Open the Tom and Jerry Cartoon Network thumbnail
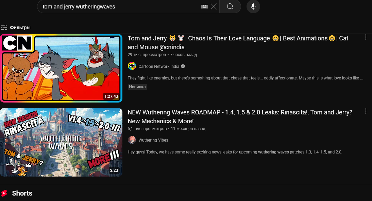 61,68
